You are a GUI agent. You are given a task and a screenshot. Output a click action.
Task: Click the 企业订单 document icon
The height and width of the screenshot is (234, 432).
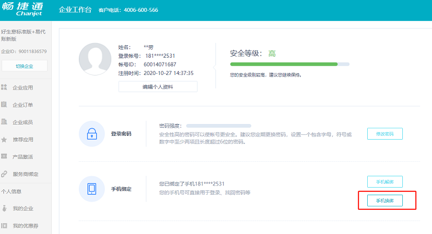point(4,105)
